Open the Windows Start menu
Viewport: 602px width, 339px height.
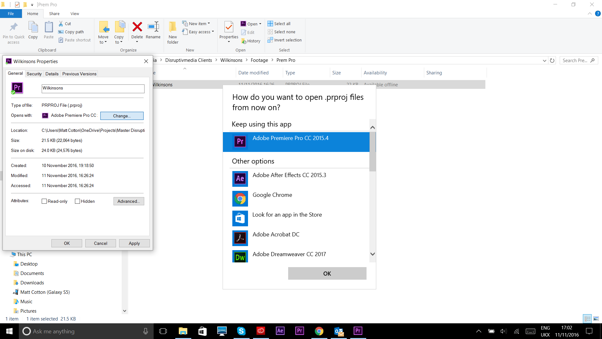pos(9,331)
